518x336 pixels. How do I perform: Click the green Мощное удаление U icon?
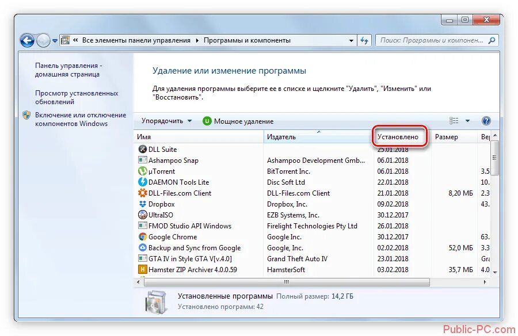pyautogui.click(x=207, y=121)
